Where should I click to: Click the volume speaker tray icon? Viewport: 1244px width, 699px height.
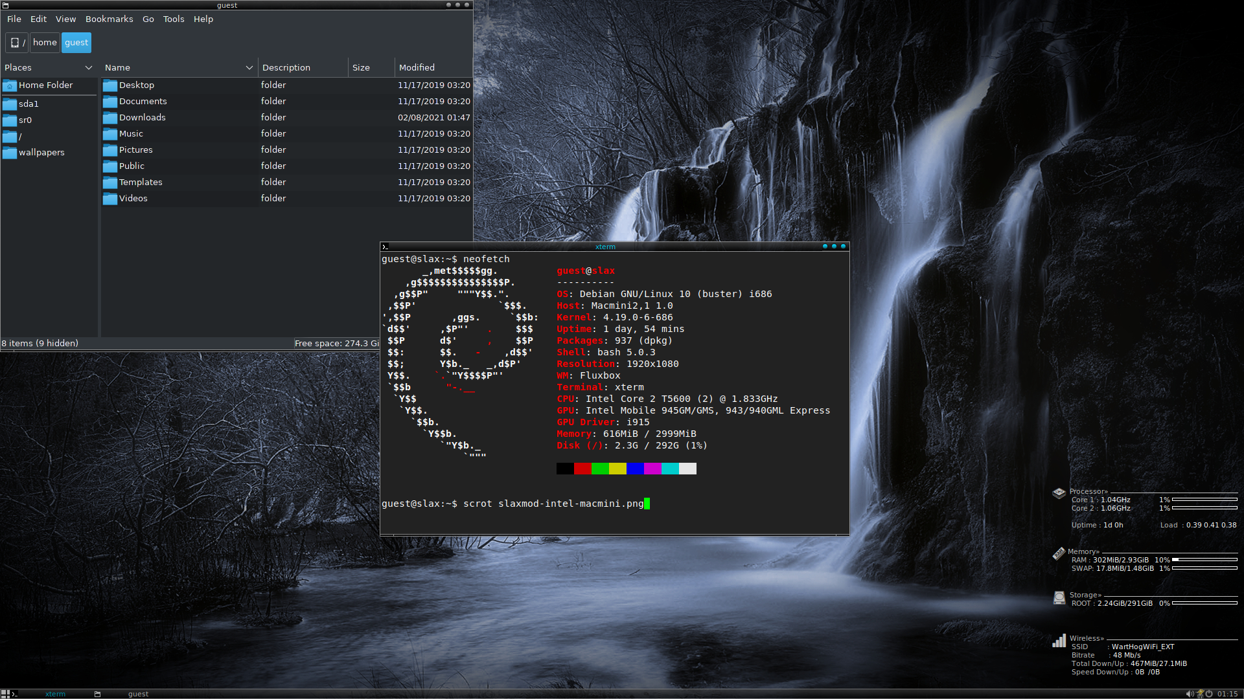[x=1190, y=694]
